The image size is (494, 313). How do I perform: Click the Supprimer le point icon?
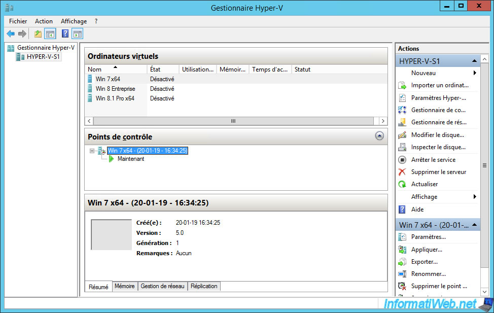tap(402, 286)
